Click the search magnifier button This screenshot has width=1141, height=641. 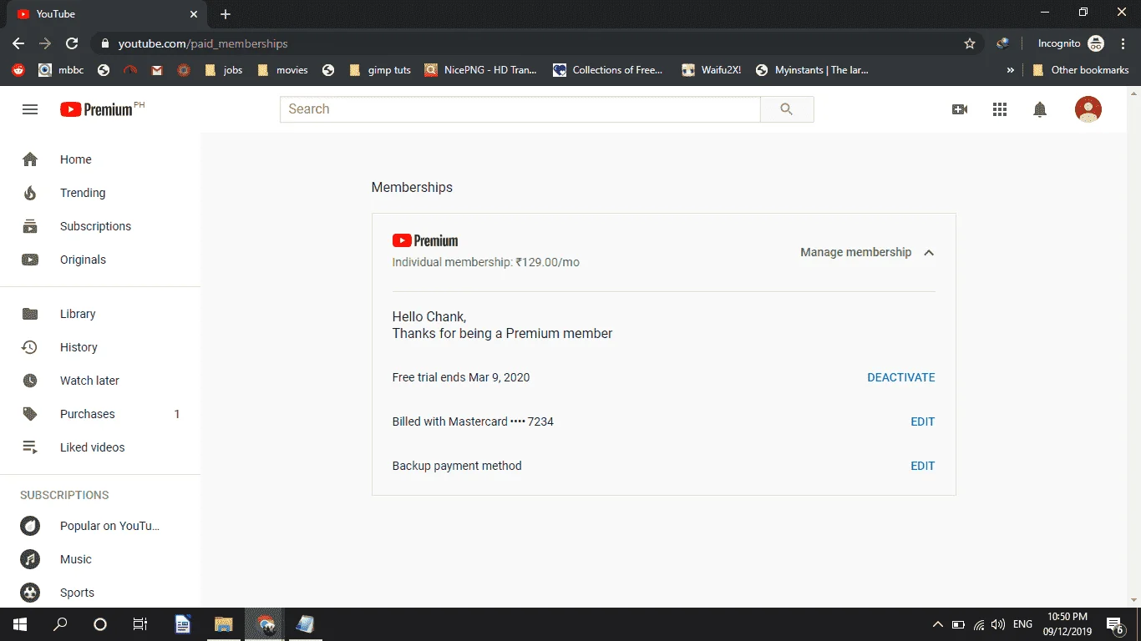[787, 109]
